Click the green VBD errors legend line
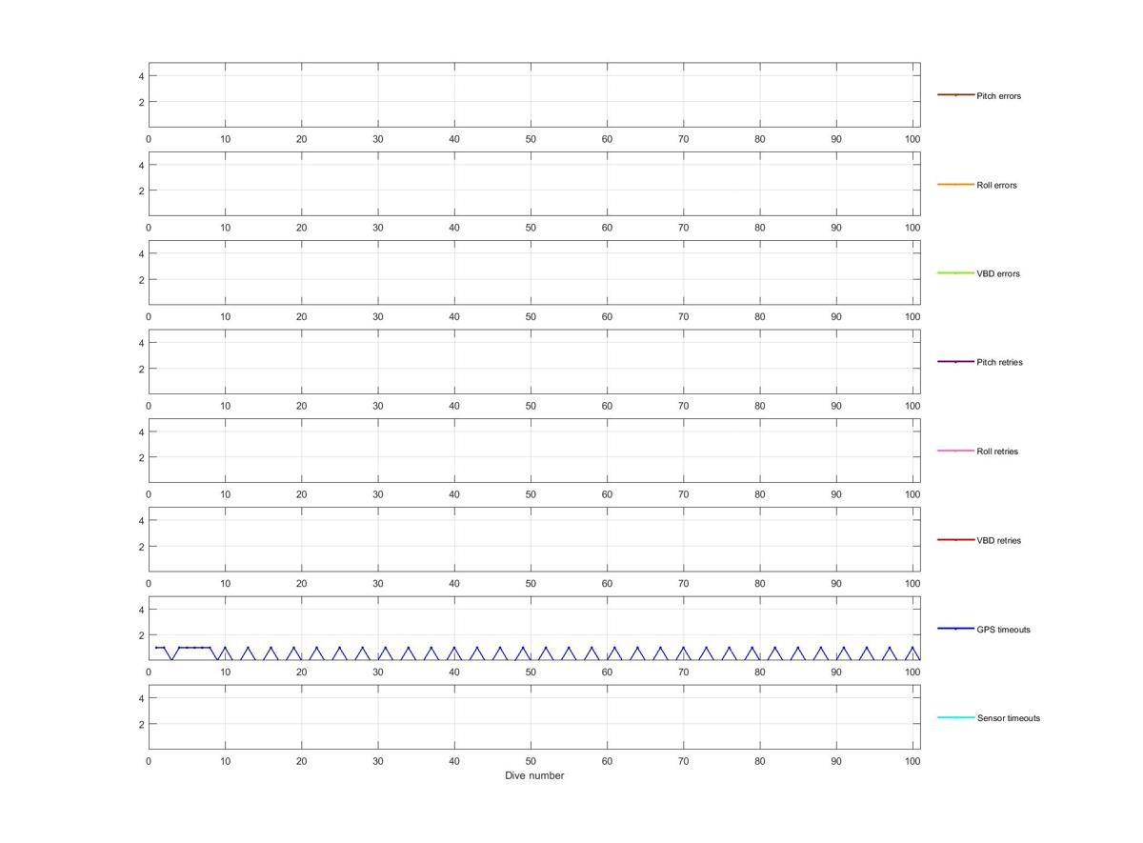1143x843 pixels. pos(955,272)
